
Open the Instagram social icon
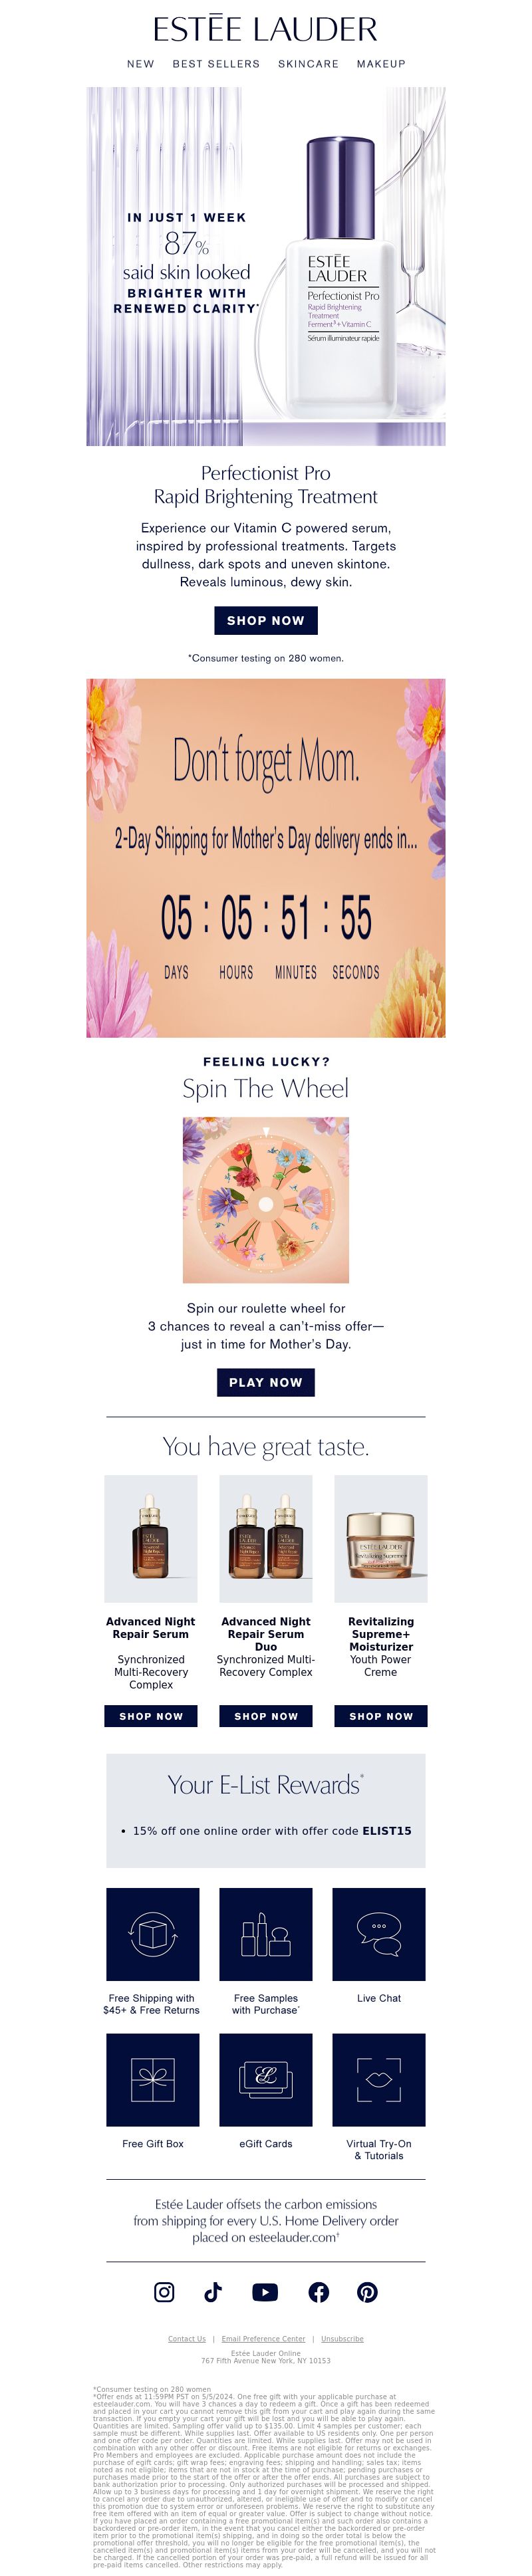tap(164, 2292)
